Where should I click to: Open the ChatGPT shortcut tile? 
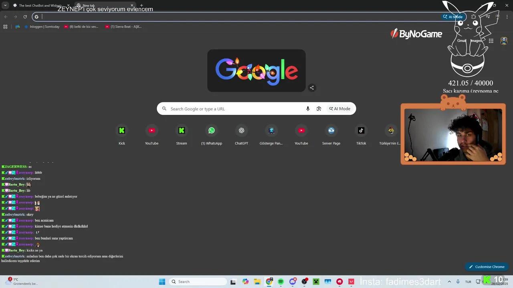pyautogui.click(x=241, y=130)
